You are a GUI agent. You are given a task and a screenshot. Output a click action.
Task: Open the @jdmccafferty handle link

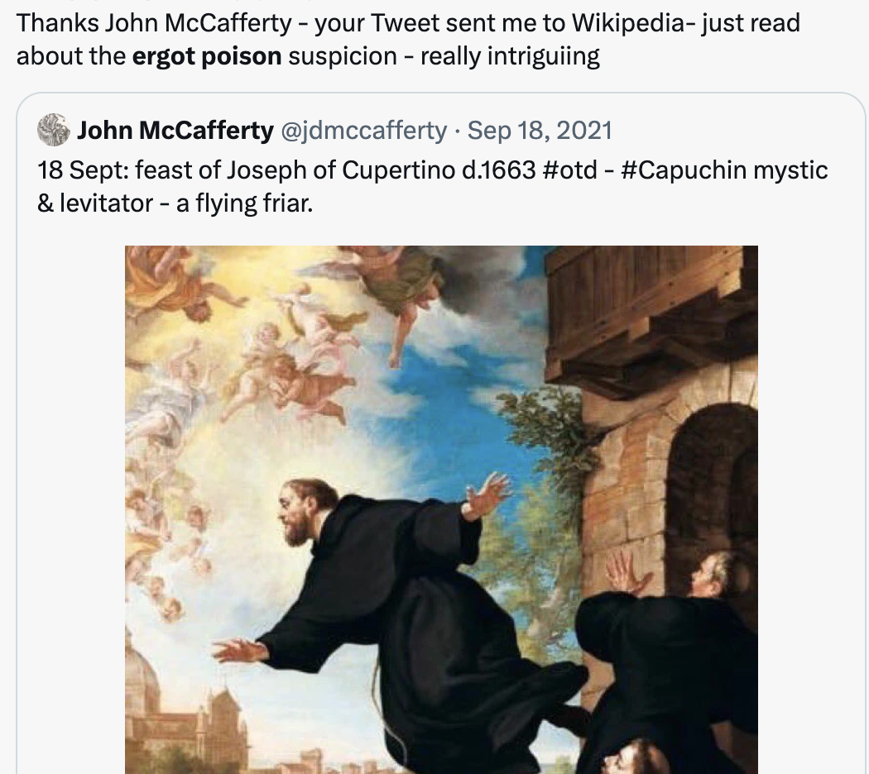pyautogui.click(x=364, y=131)
